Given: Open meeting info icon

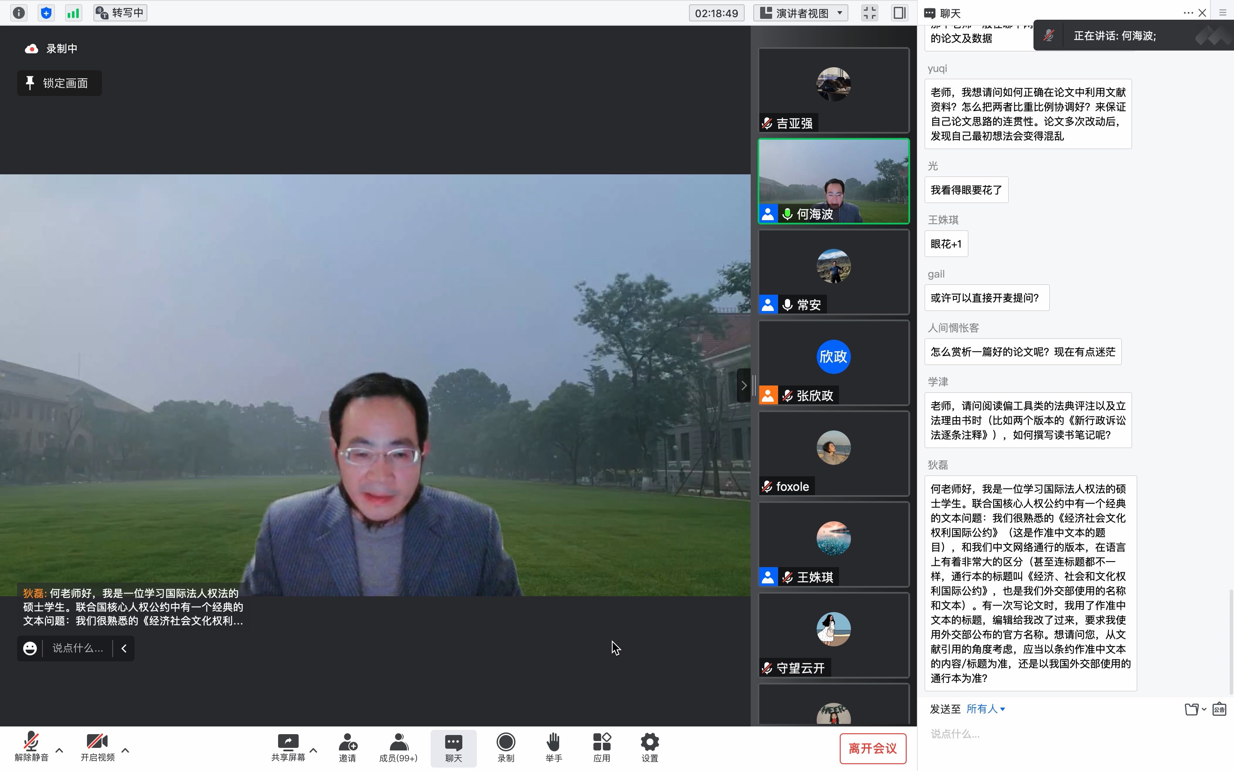Looking at the screenshot, I should [19, 13].
